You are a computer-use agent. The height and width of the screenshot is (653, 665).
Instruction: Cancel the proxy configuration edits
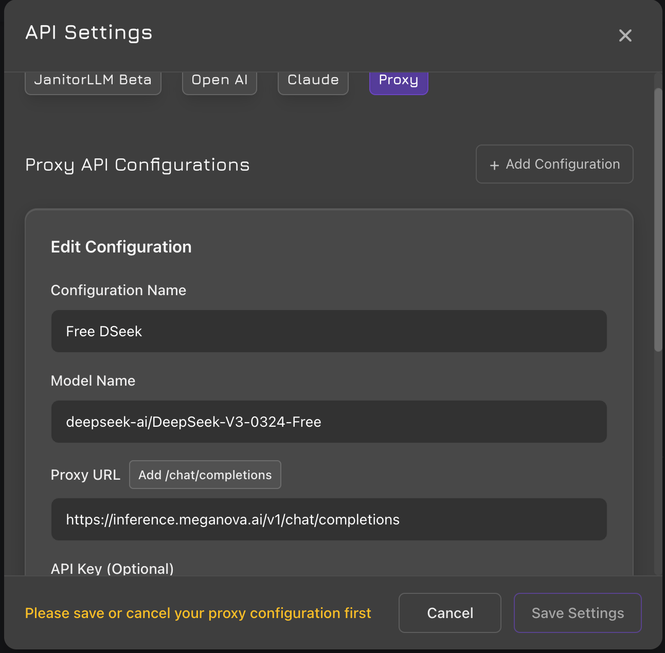coord(449,613)
